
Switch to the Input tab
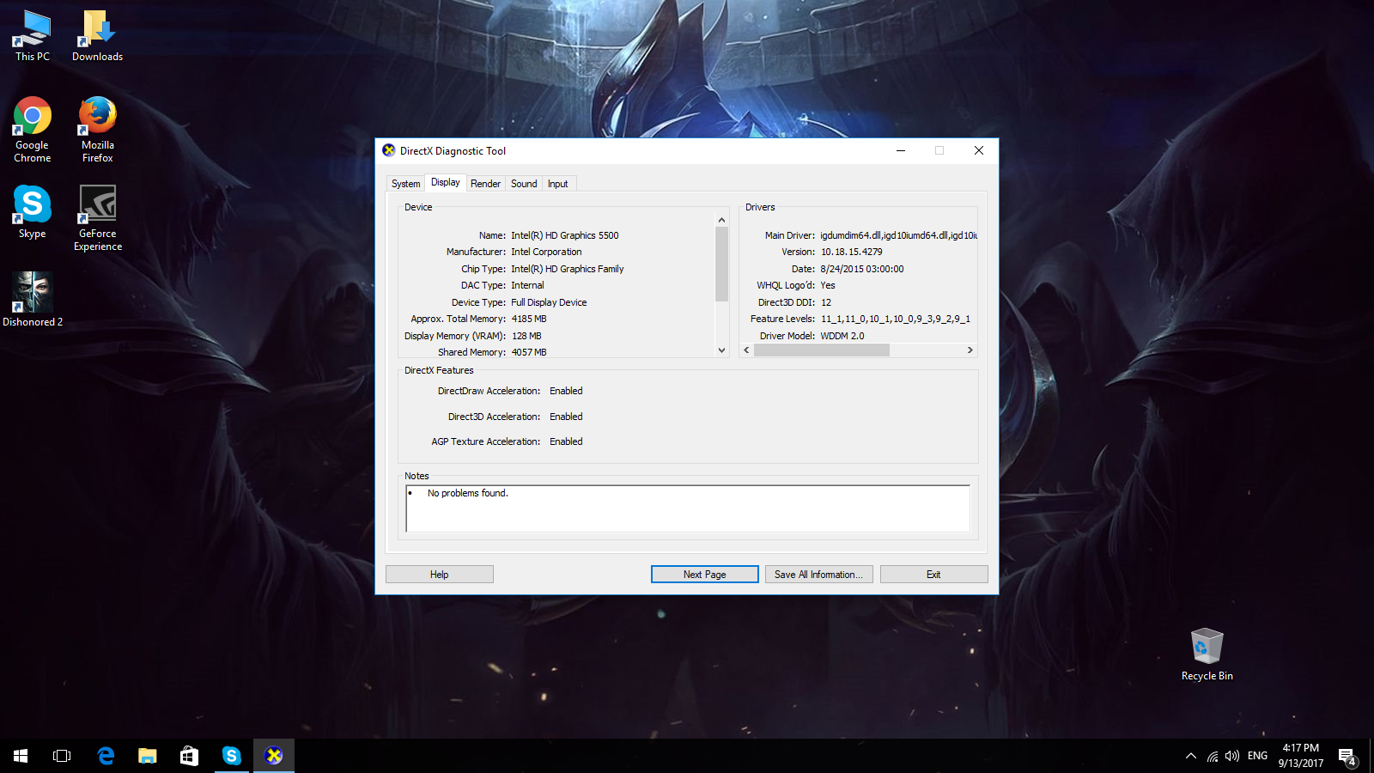557,184
